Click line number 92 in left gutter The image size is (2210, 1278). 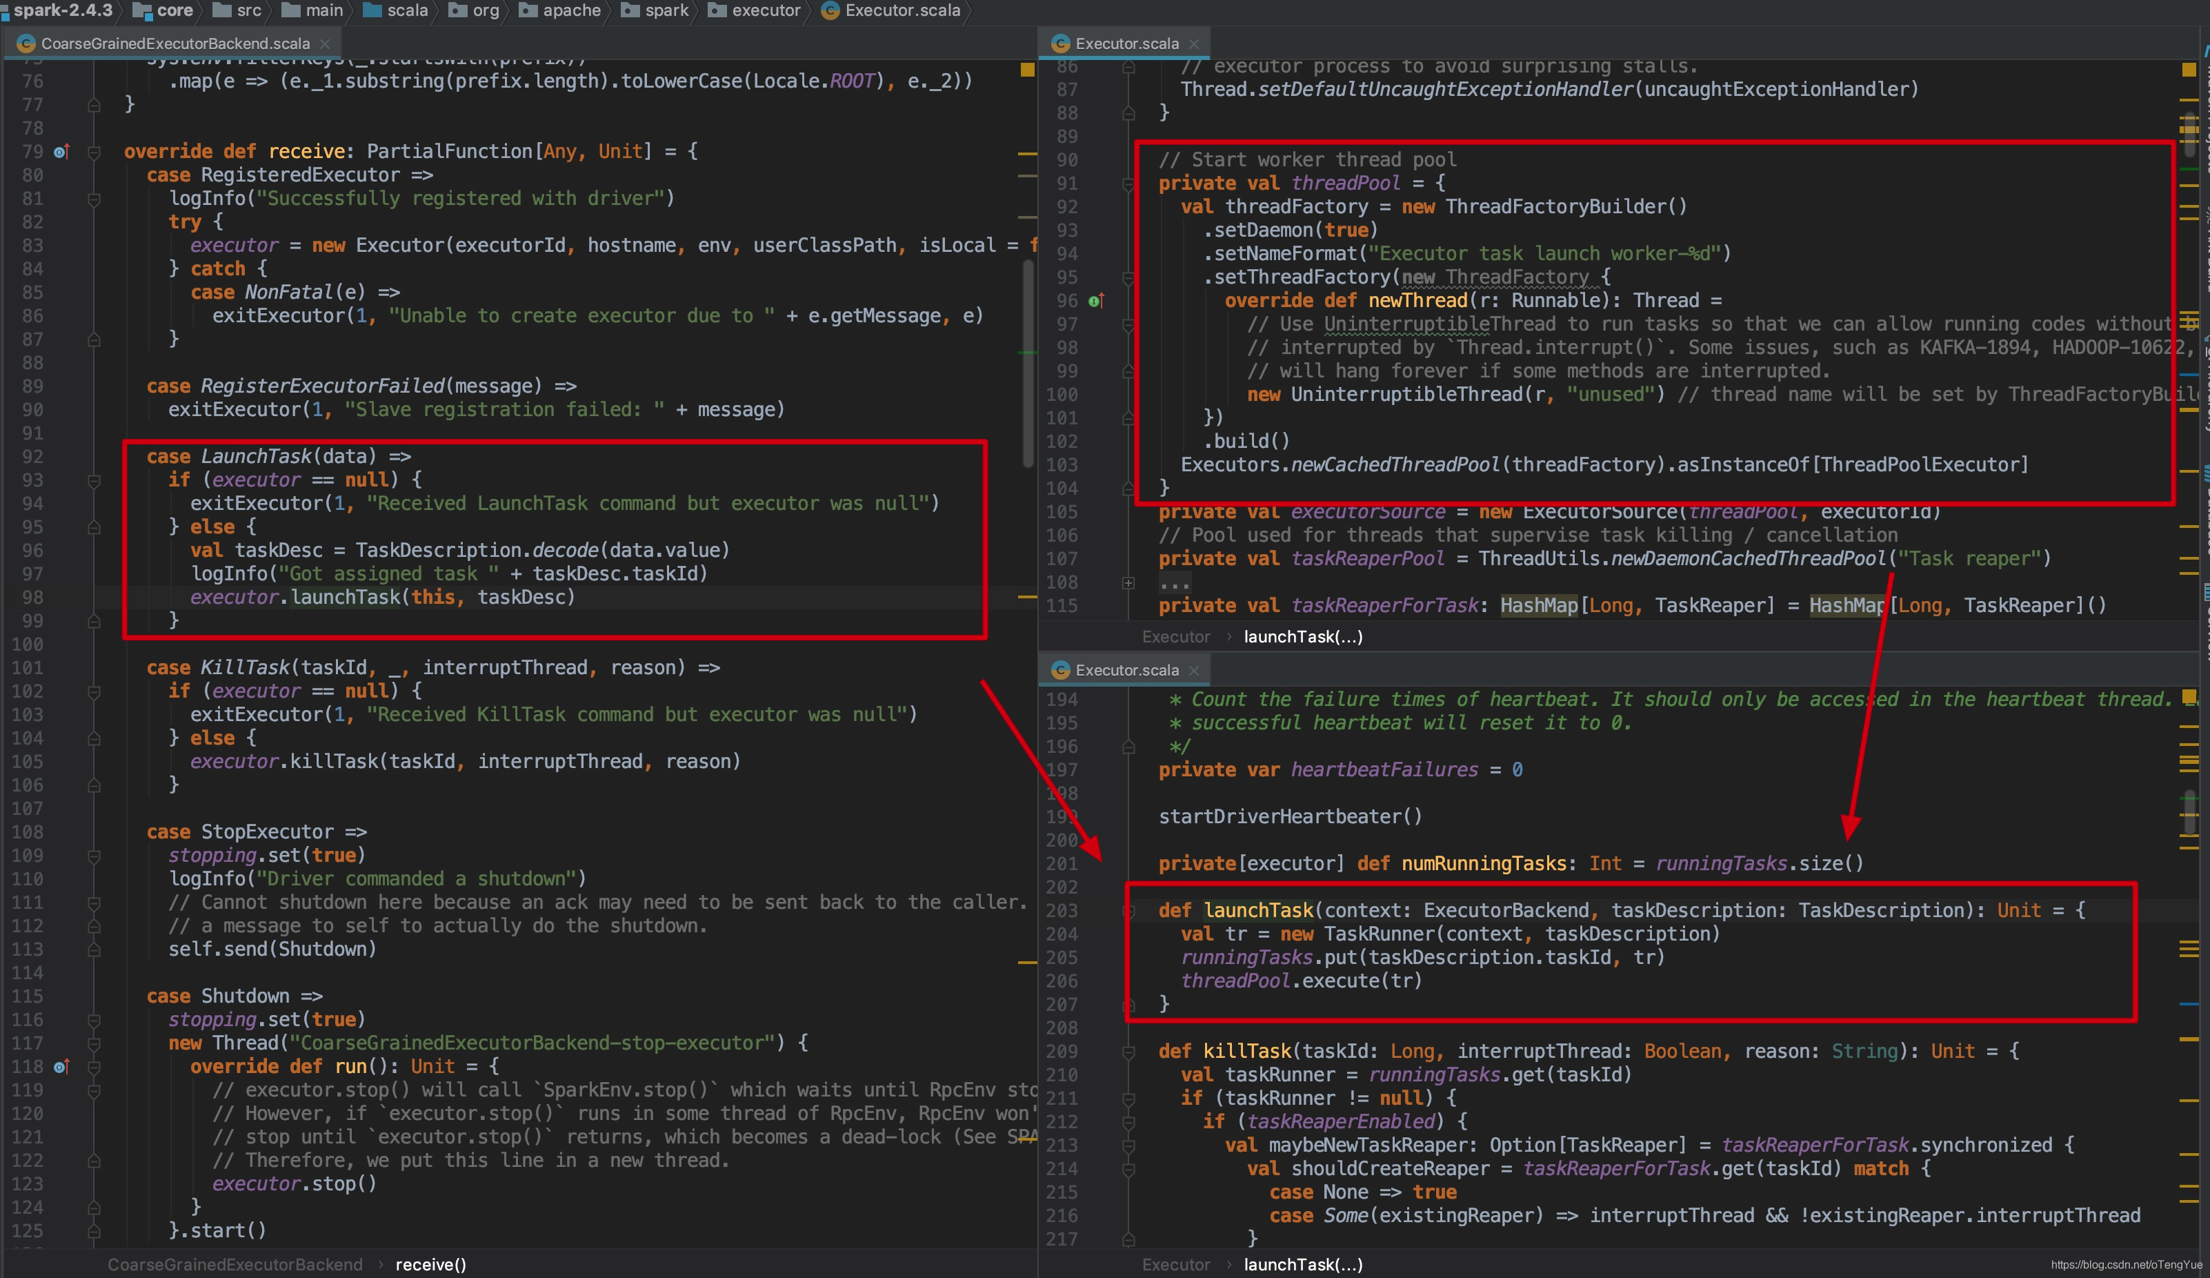click(32, 457)
